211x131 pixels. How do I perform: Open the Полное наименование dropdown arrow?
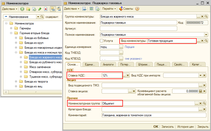[206, 35]
